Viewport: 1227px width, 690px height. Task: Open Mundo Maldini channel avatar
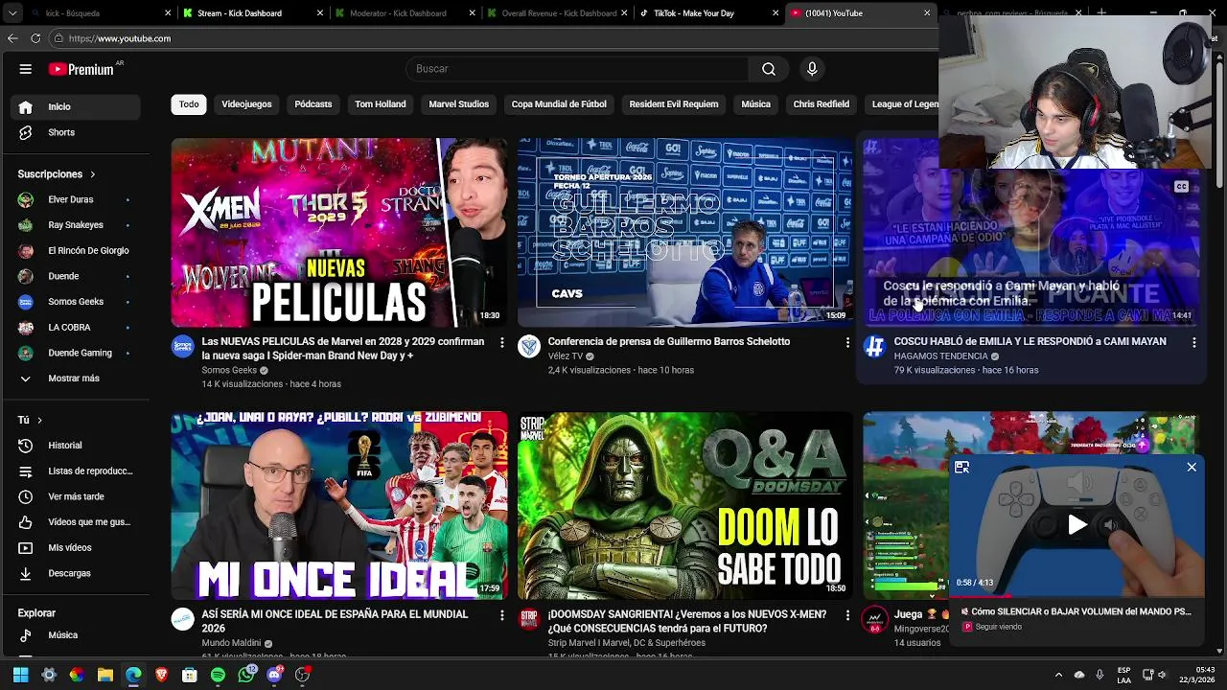pos(182,619)
